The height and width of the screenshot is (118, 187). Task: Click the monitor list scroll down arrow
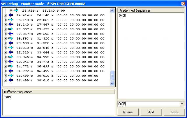[112, 84]
